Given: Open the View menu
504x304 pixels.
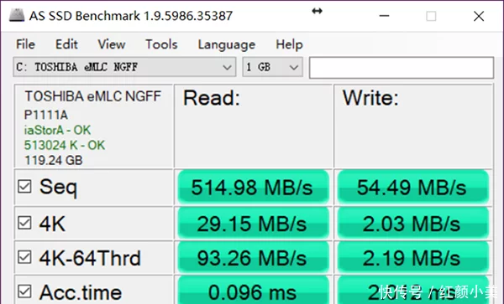Looking at the screenshot, I should tap(112, 44).
